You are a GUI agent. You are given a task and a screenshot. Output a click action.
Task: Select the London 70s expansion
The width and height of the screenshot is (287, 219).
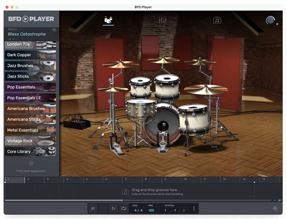(x=30, y=45)
